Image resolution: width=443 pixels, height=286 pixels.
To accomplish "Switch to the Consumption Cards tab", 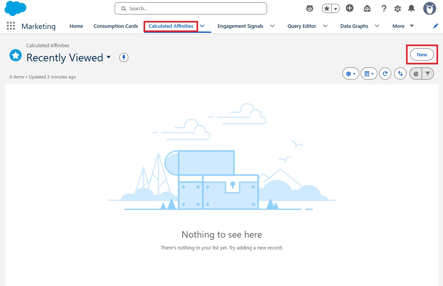I will pyautogui.click(x=116, y=26).
